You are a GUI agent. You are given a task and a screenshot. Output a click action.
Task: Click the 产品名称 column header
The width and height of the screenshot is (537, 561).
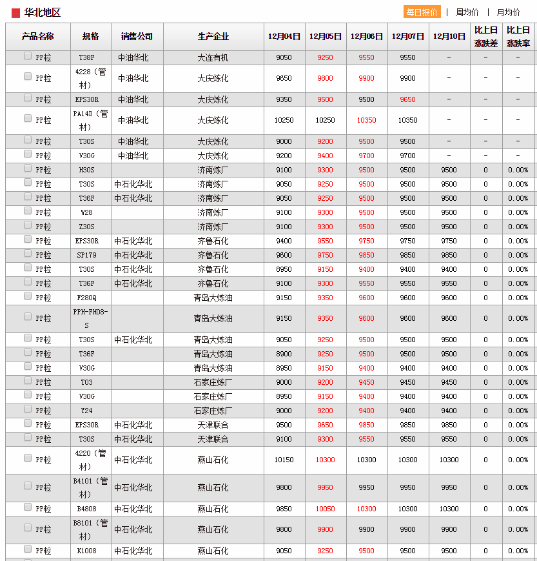pyautogui.click(x=38, y=37)
